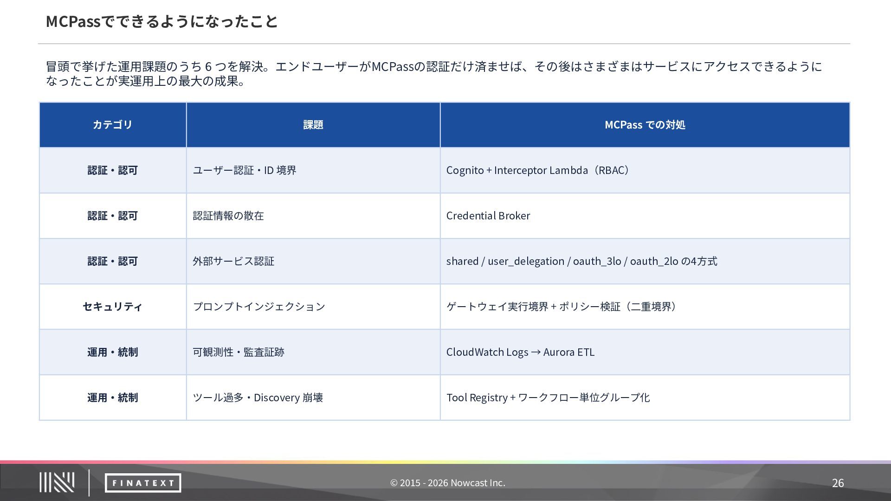The width and height of the screenshot is (891, 501).
Task: Click the Cognito + Interceptor Lambda cell
Action: [538, 170]
